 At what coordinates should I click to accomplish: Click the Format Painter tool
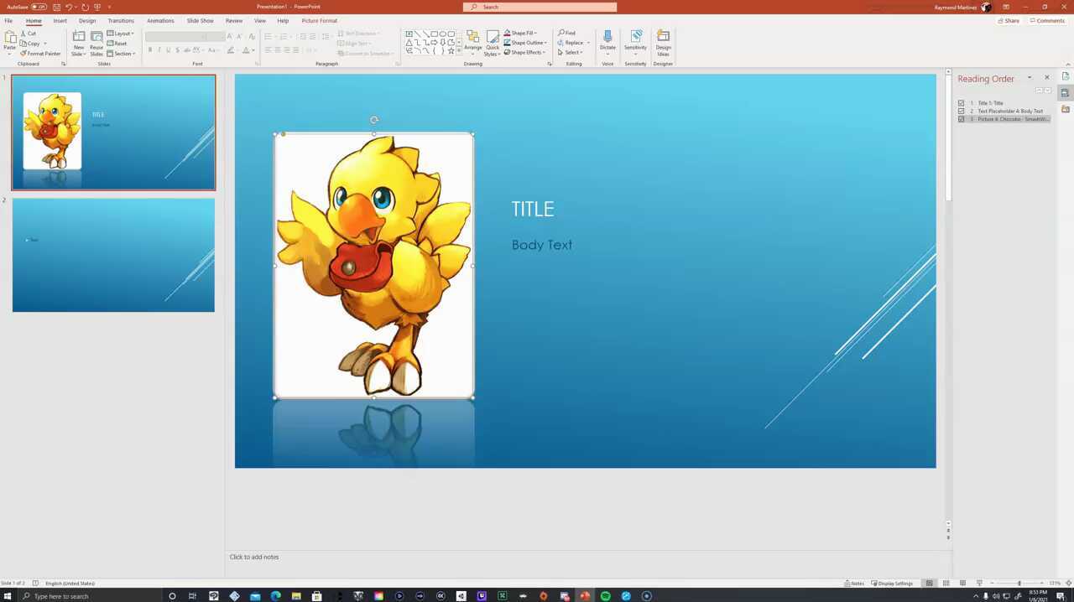(40, 54)
